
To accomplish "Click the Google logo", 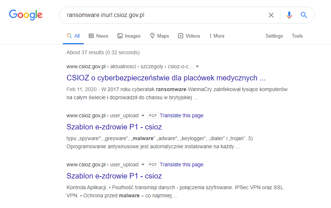I will pyautogui.click(x=26, y=15).
